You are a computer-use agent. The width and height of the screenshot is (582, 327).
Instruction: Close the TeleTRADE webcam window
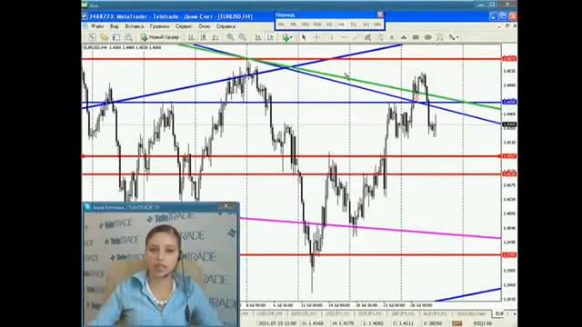click(x=226, y=206)
